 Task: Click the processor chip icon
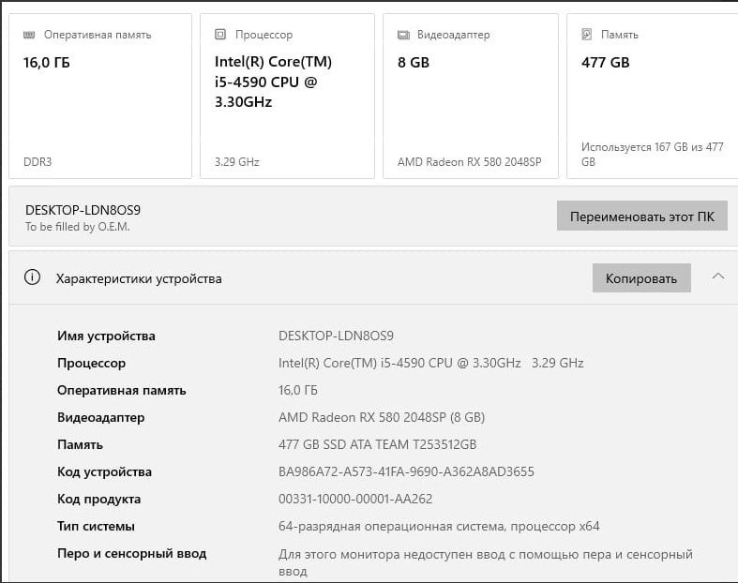click(220, 35)
